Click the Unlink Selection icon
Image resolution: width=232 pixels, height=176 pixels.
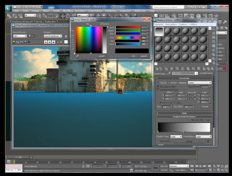coord(15,16)
